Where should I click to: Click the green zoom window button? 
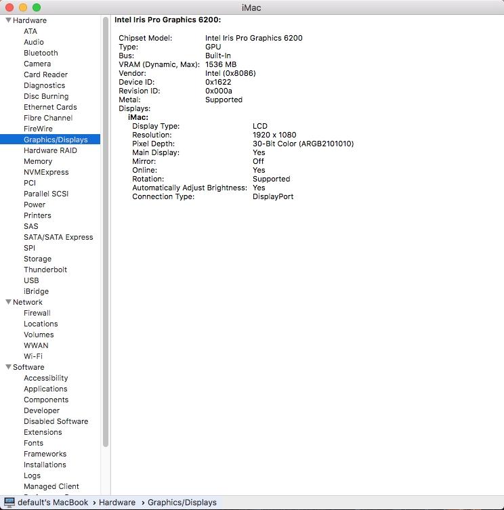(37, 7)
